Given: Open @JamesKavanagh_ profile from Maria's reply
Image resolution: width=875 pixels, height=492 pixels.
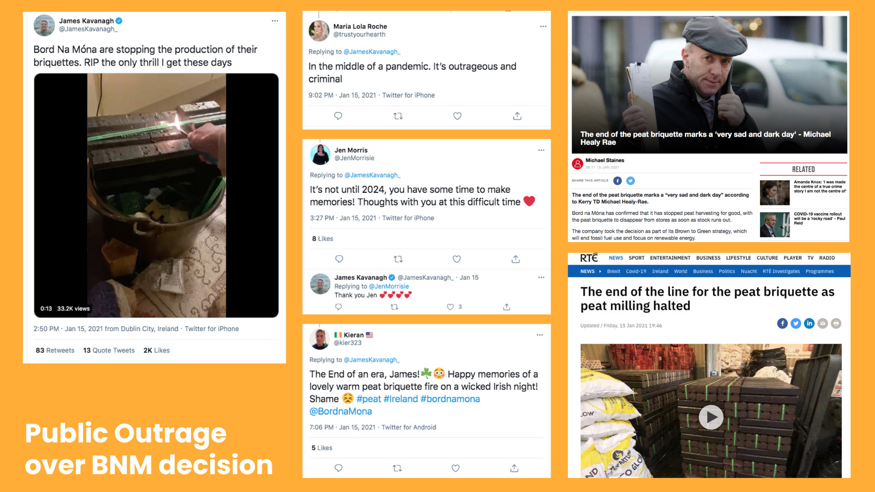Looking at the screenshot, I should [x=372, y=52].
